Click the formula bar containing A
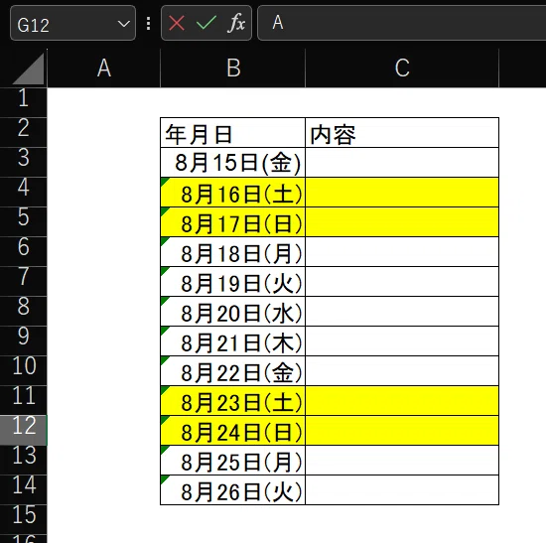The image size is (546, 543). click(x=401, y=23)
